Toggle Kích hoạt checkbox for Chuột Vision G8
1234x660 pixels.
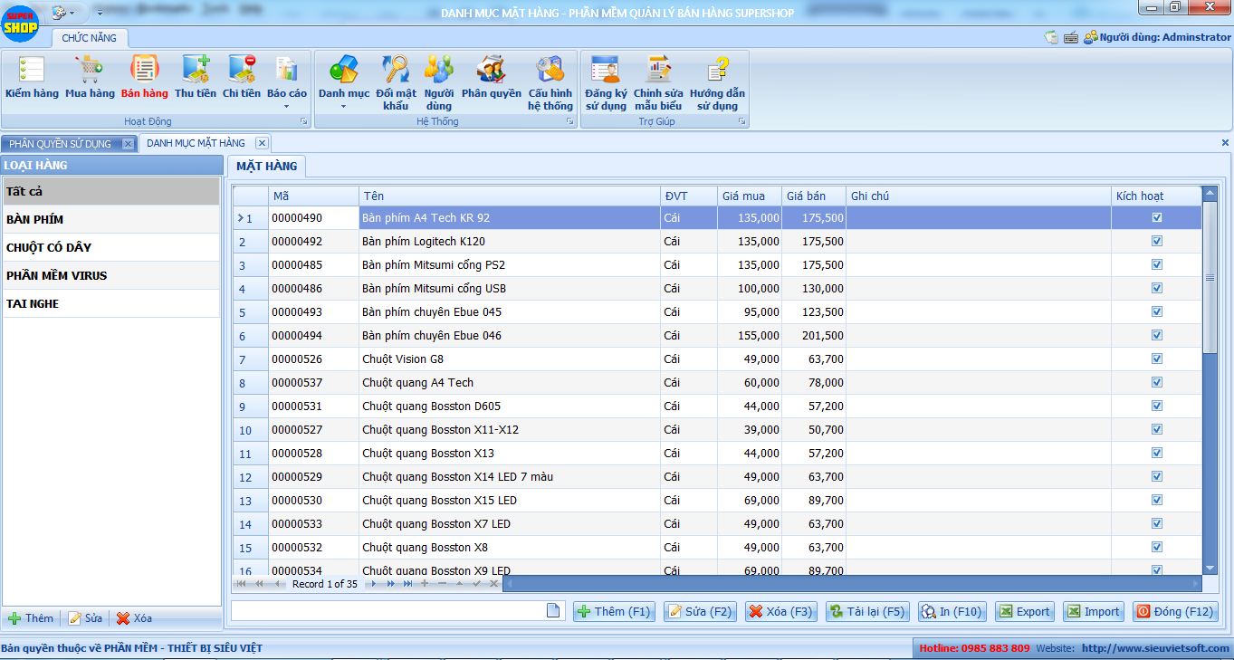[1156, 359]
